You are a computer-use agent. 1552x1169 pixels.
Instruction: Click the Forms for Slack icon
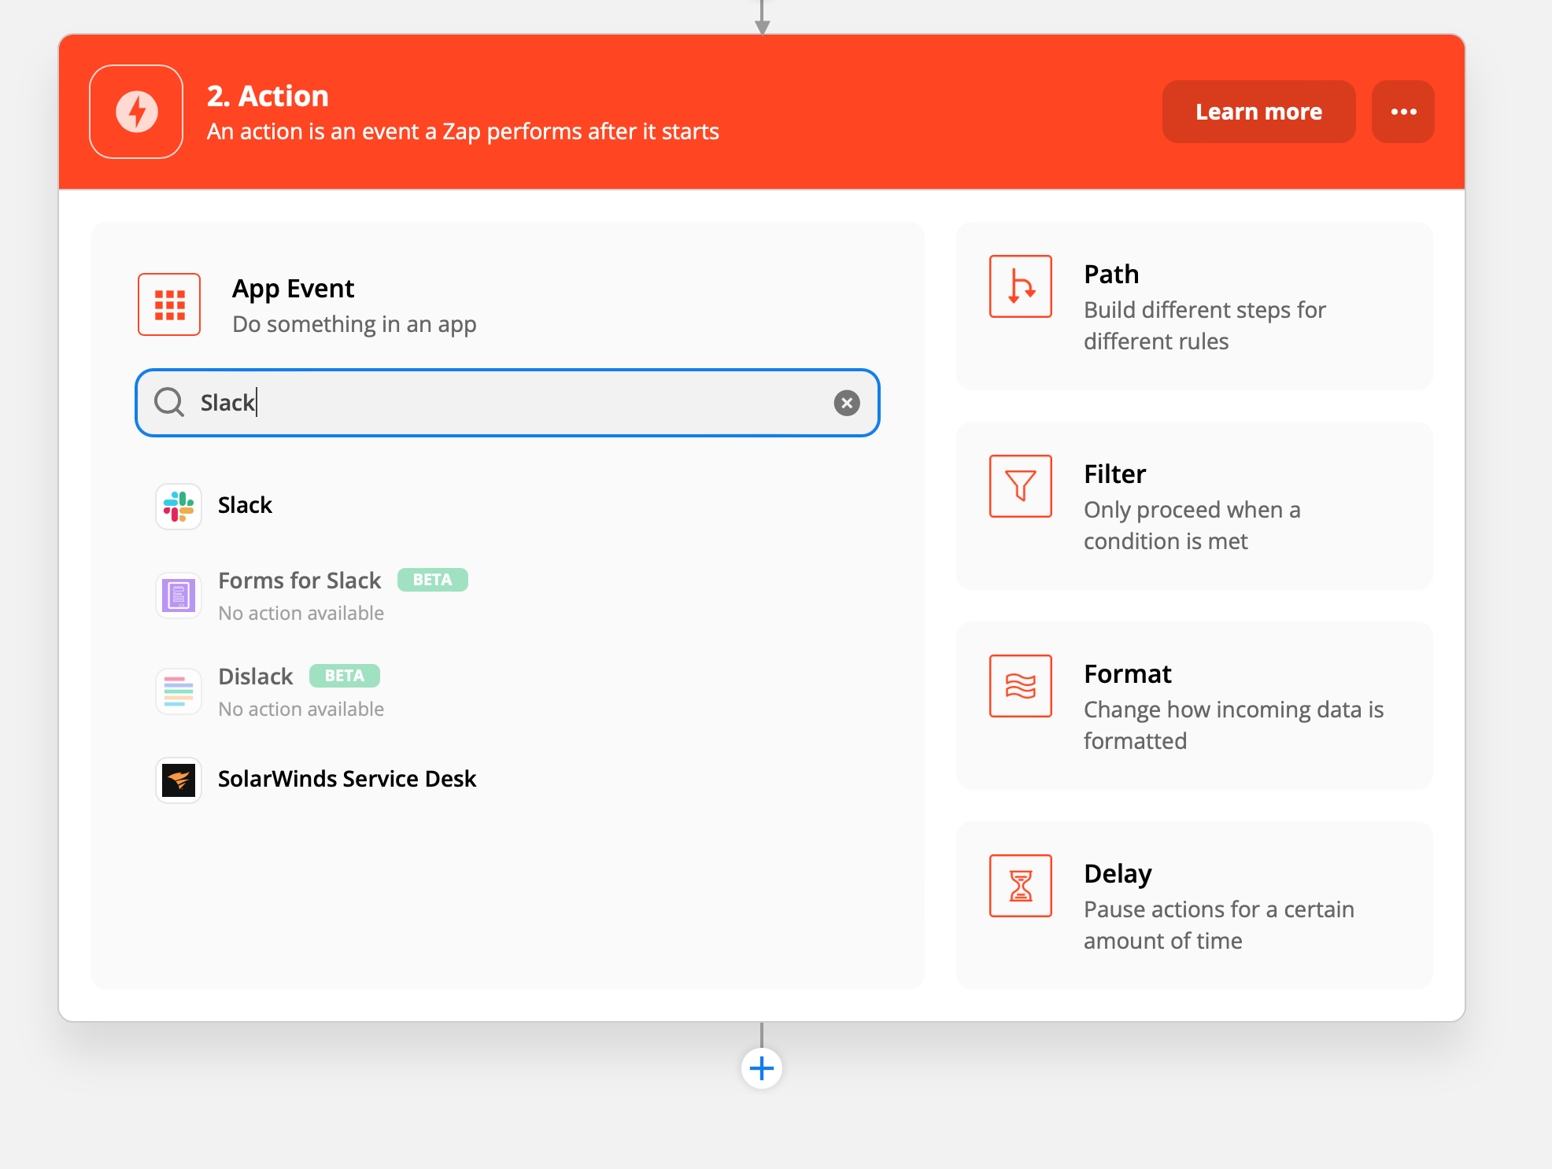[179, 596]
